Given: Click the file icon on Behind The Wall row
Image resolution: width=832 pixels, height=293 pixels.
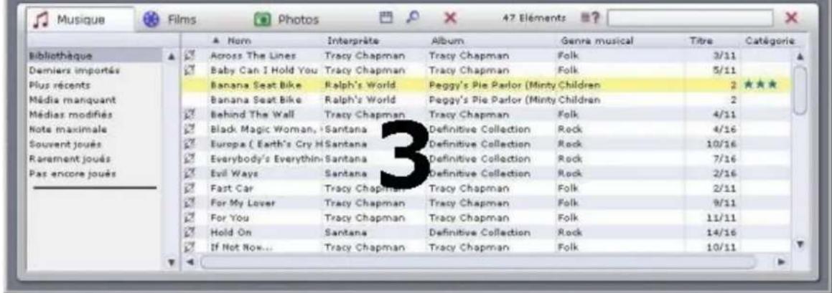Looking at the screenshot, I should 190,115.
